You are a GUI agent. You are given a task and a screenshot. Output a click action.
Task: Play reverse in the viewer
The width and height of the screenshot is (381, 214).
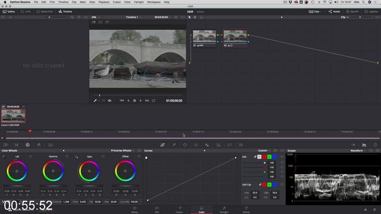click(x=129, y=100)
